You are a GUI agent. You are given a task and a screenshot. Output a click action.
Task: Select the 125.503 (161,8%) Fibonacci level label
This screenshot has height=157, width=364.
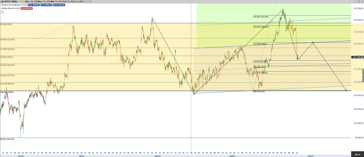261,17
